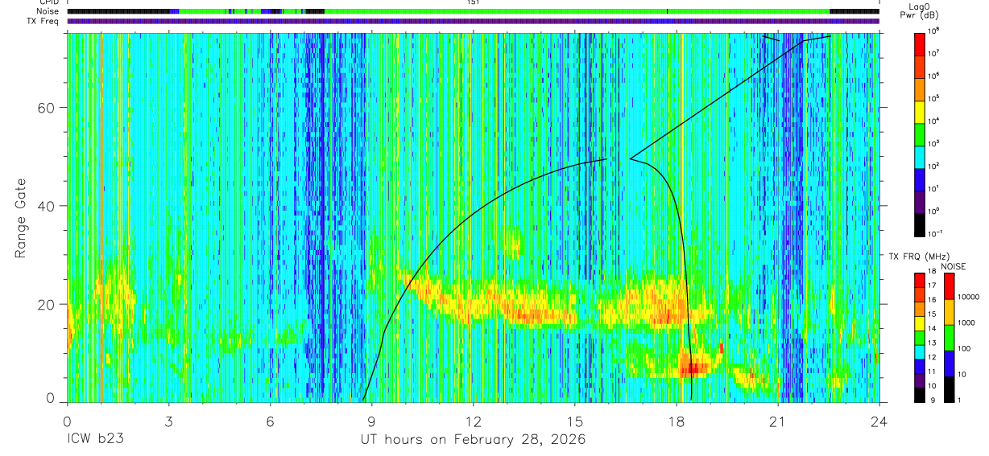Click the "Range Gate" y-axis title
This screenshot has width=989, height=456.
(22, 219)
